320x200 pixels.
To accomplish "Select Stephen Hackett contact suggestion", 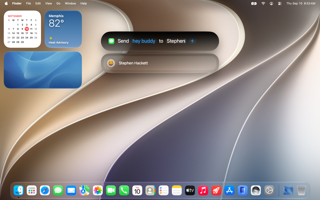I will [160, 63].
